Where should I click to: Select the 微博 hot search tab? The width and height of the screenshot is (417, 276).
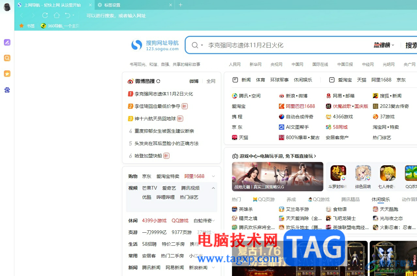[194, 81]
